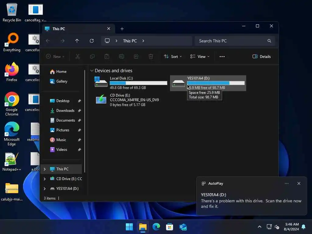Toggle the Details pane
Image resolution: width=312 pixels, height=234 pixels.
tap(261, 56)
